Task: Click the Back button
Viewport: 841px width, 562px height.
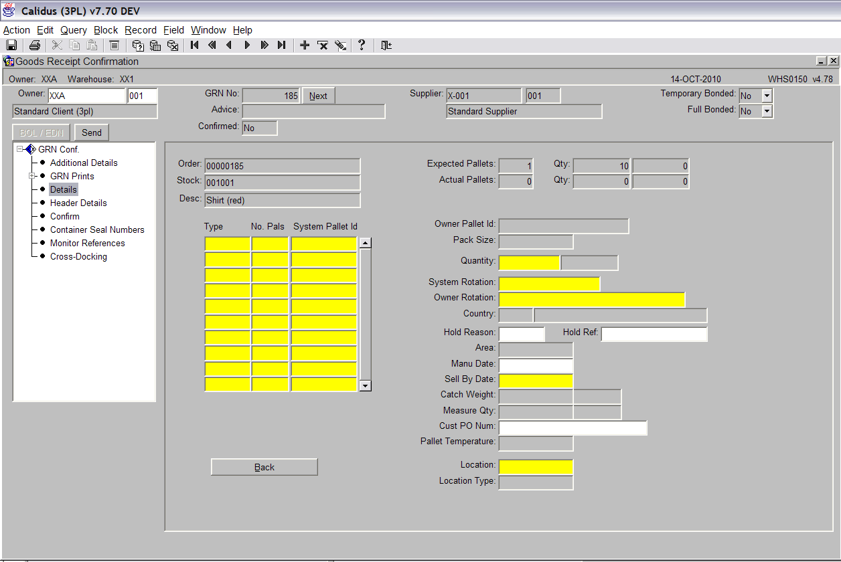Action: pyautogui.click(x=264, y=467)
